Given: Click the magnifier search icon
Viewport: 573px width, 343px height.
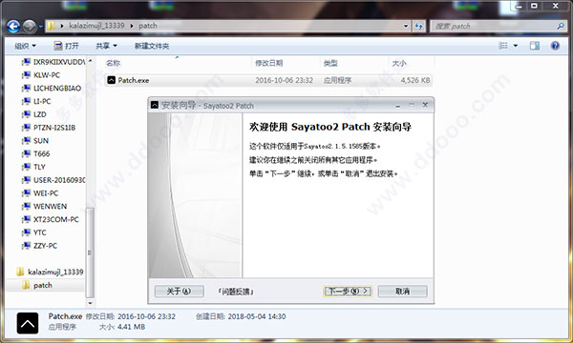Looking at the screenshot, I should pos(561,26).
